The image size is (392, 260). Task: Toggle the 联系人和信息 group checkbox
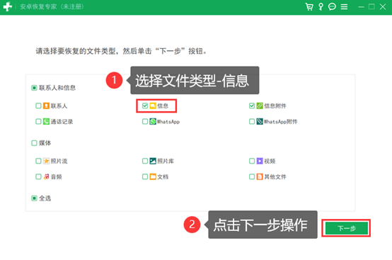[34, 88]
